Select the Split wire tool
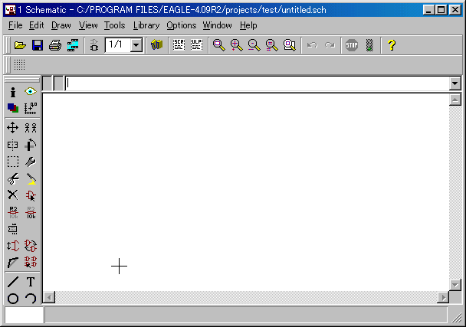The image size is (466, 327). pos(13,263)
